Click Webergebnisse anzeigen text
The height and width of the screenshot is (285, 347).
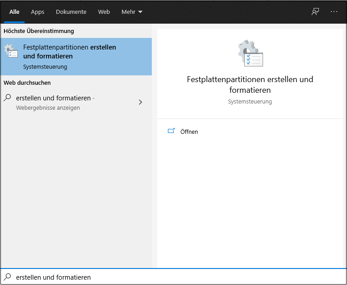pyautogui.click(x=48, y=108)
